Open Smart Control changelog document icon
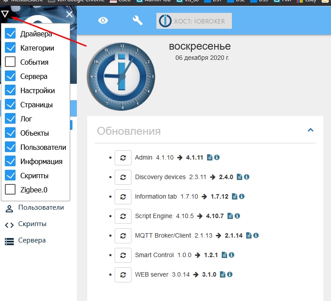The width and height of the screenshot is (331, 301). click(224, 255)
